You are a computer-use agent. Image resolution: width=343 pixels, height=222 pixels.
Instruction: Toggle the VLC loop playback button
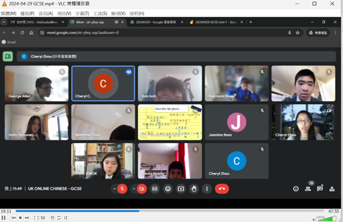(x=59, y=218)
